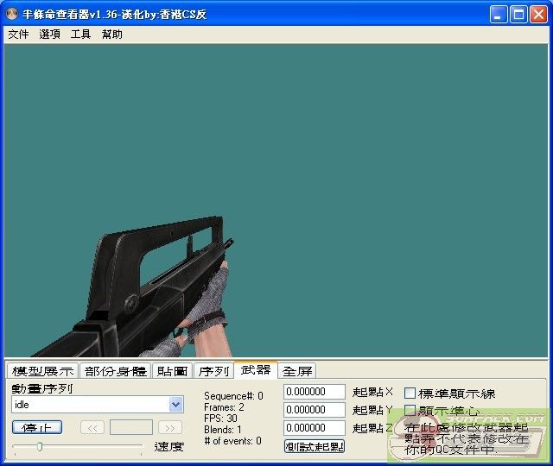This screenshot has height=466, width=553.
Task: Select the 貼圖 tab
Action: coord(172,371)
